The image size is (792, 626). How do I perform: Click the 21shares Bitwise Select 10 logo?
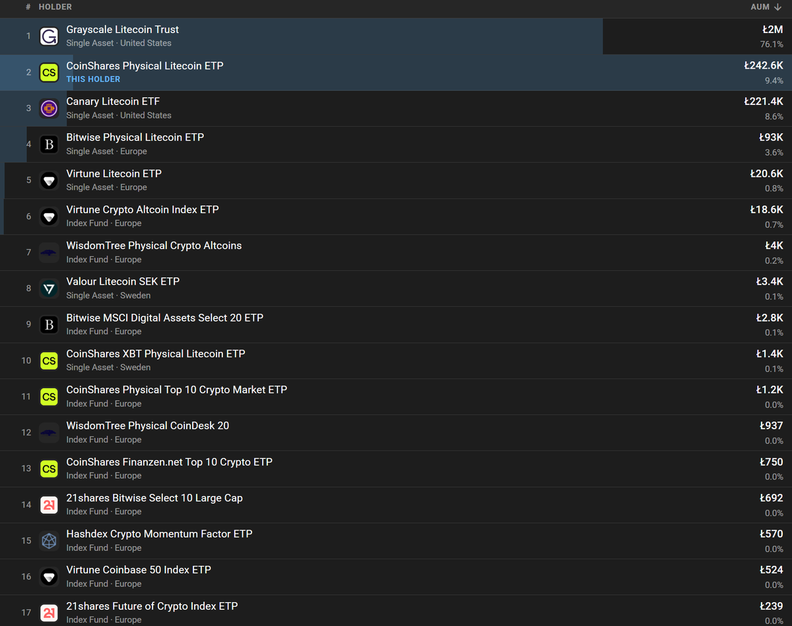tap(49, 504)
